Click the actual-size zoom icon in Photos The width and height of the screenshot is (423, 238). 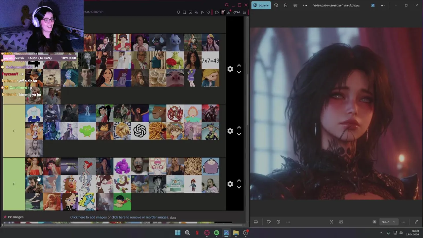tap(341, 222)
